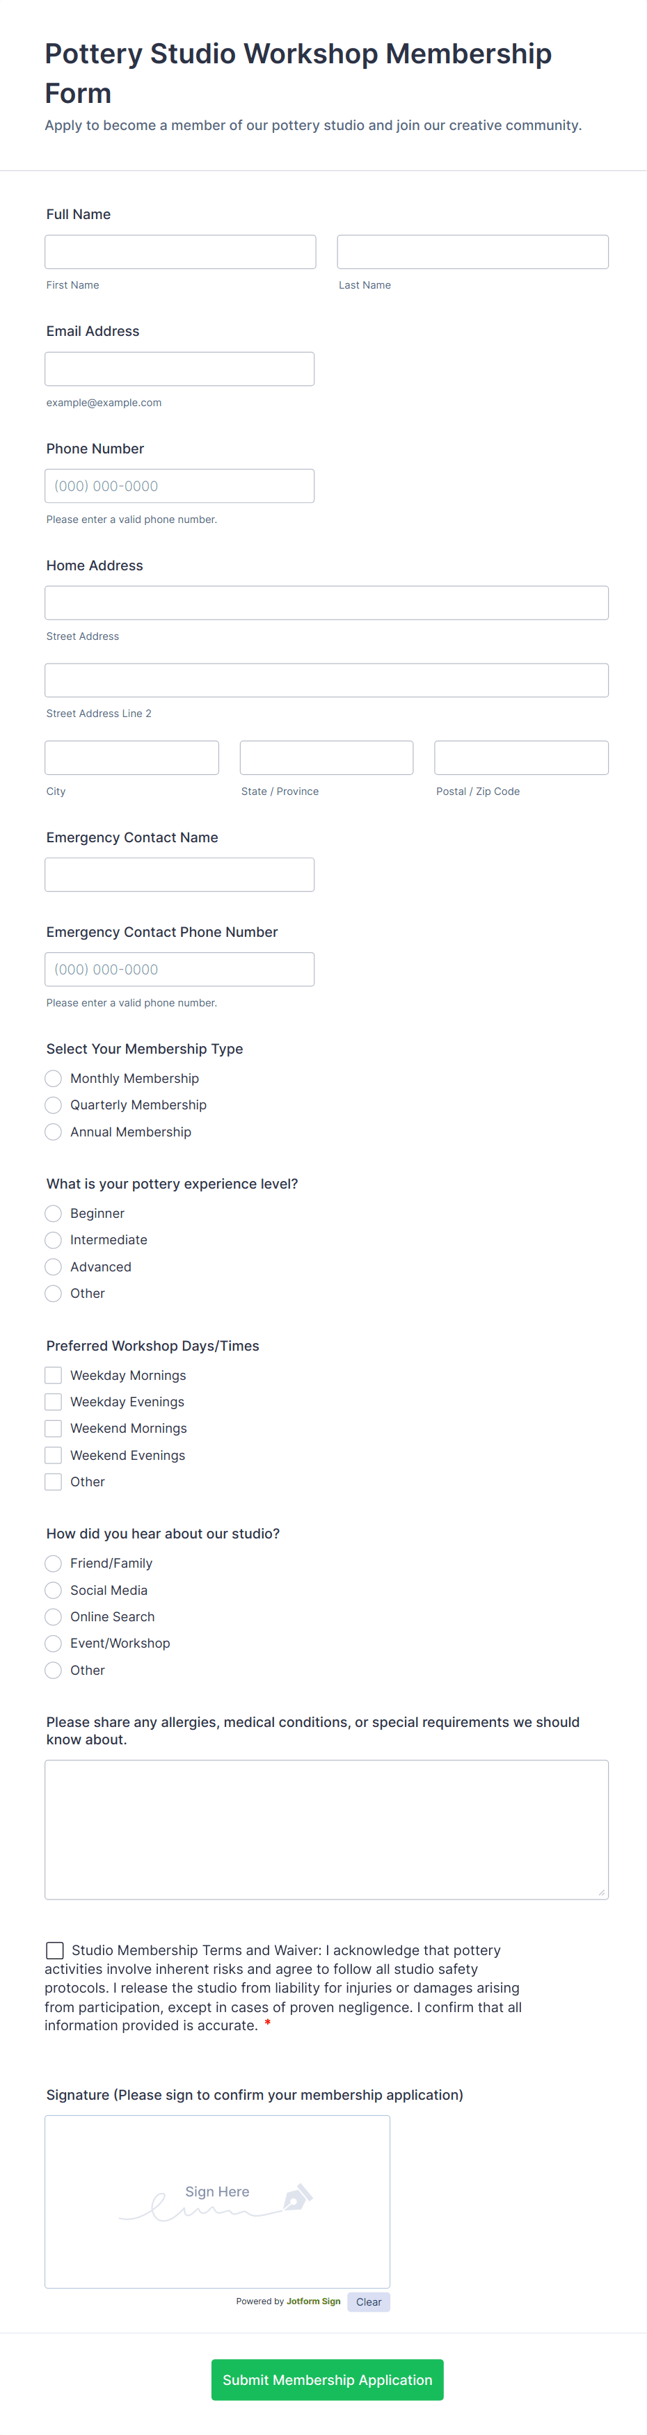This screenshot has width=647, height=2435.
Task: Submit Membership Application
Action: coord(327,2380)
